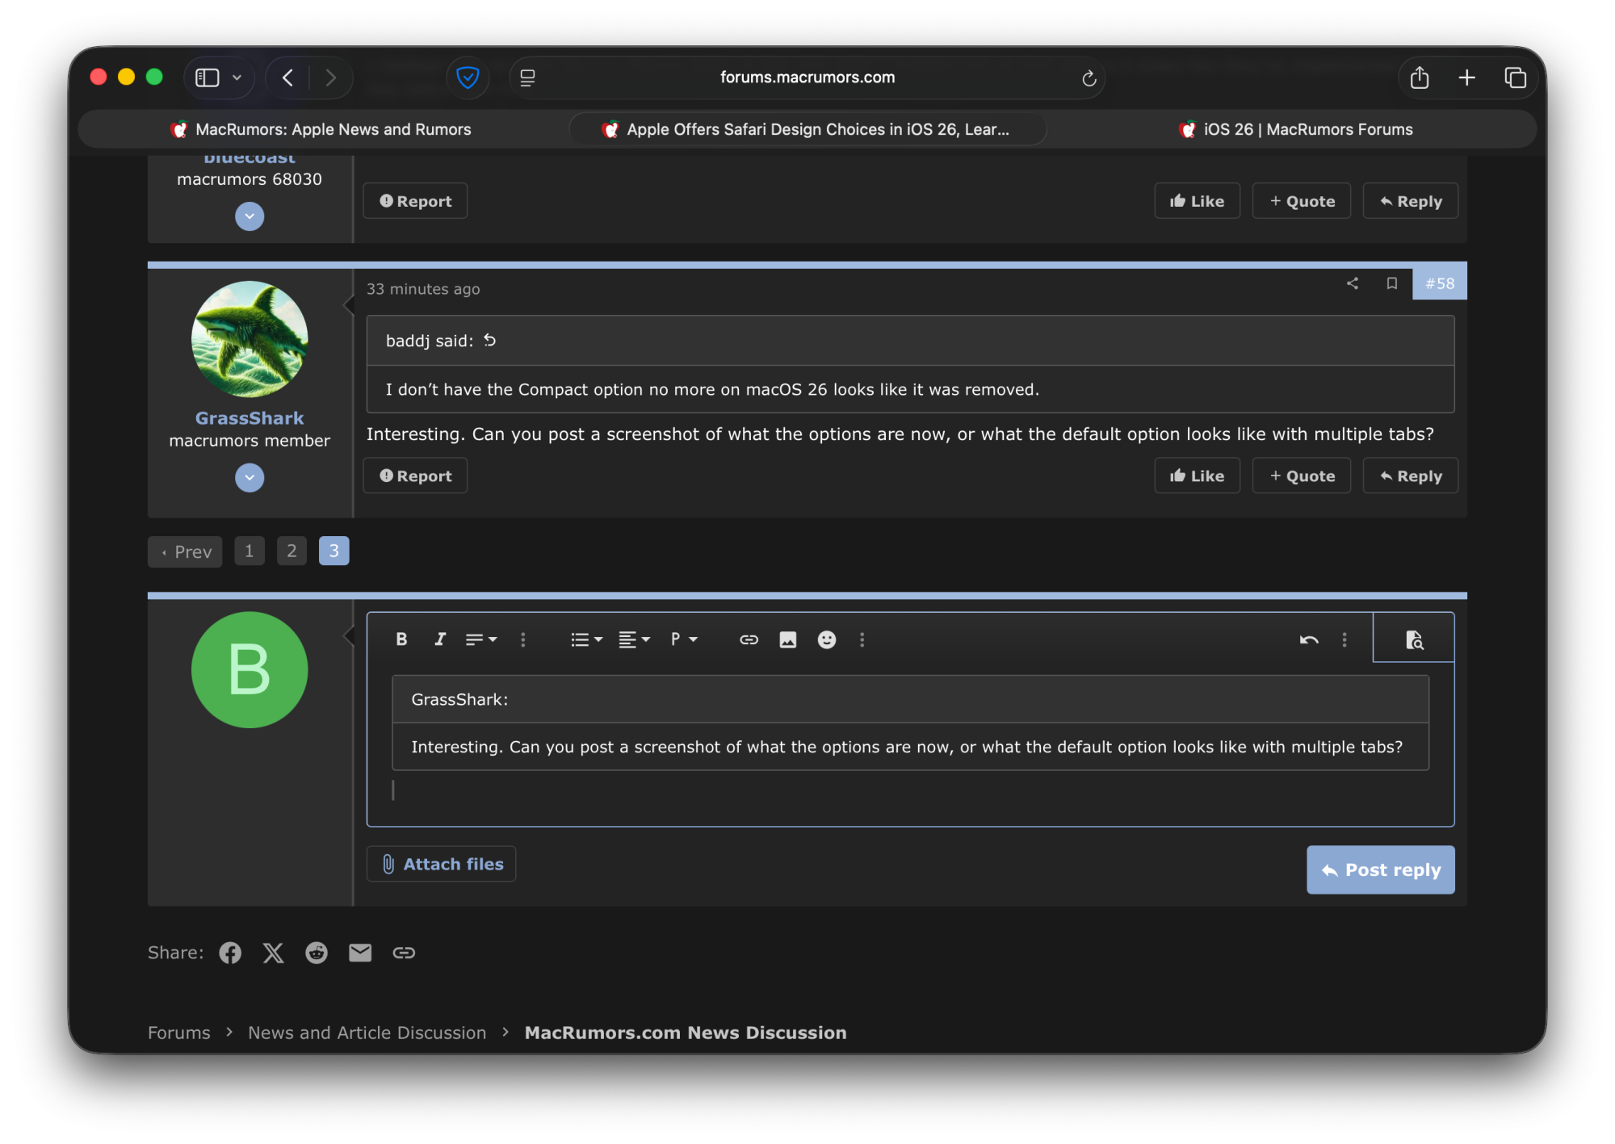Quote GrassShark's post

coord(1301,476)
